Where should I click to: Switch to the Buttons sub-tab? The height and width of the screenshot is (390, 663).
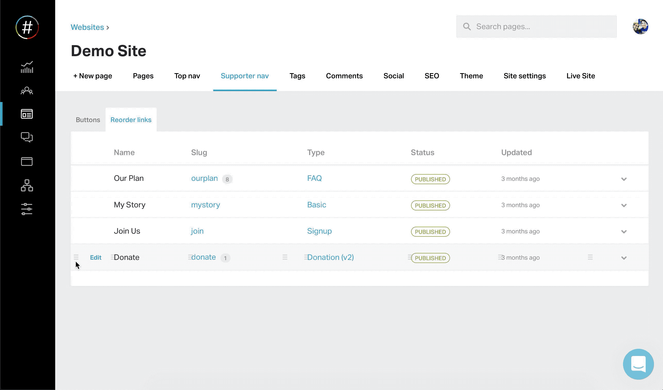88,120
